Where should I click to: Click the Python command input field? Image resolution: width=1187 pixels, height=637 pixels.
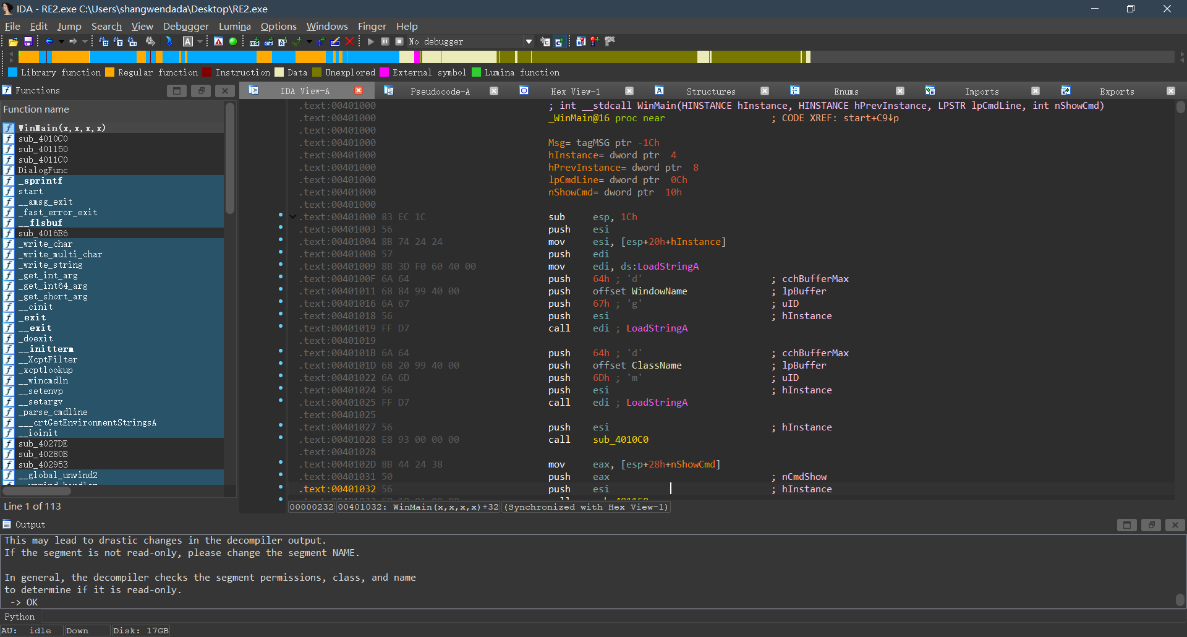pyautogui.click(x=612, y=617)
